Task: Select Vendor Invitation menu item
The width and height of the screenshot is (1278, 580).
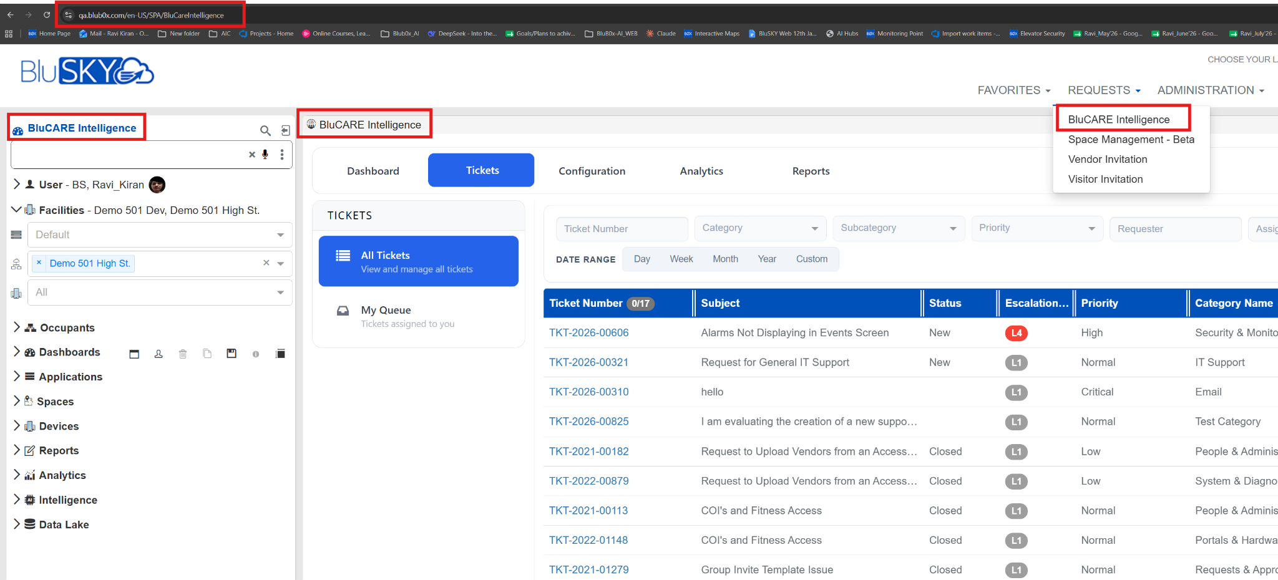Action: tap(1108, 160)
